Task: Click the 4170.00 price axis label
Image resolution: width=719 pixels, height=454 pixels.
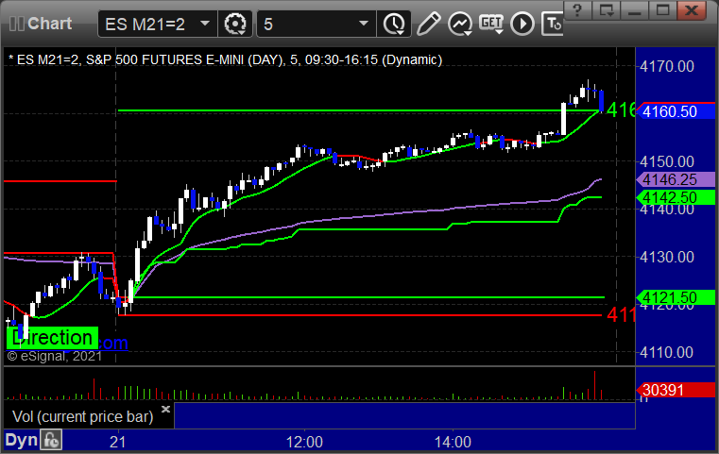Action: click(667, 66)
